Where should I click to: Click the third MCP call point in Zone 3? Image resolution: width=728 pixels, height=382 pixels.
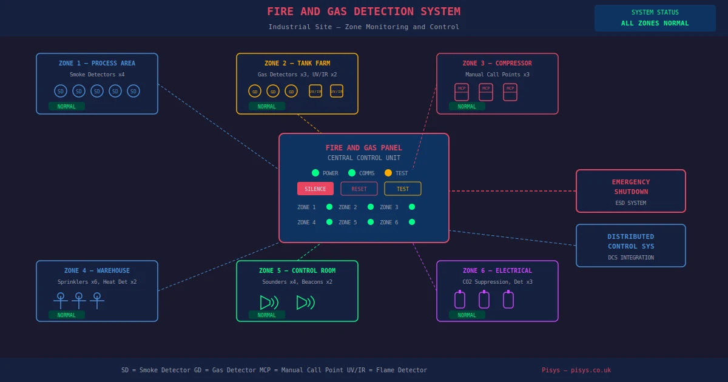tap(510, 92)
